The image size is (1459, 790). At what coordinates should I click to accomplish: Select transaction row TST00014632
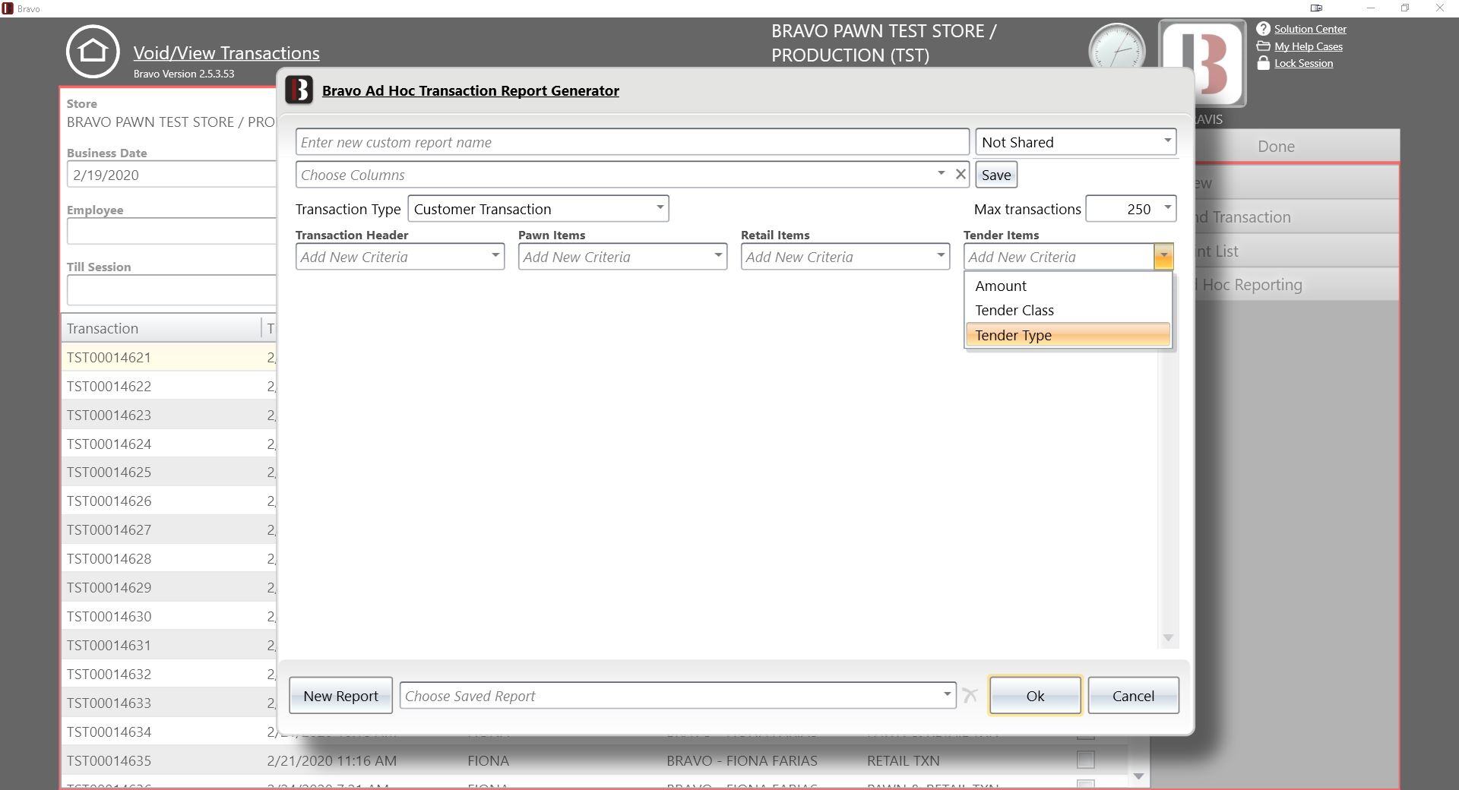tap(169, 674)
